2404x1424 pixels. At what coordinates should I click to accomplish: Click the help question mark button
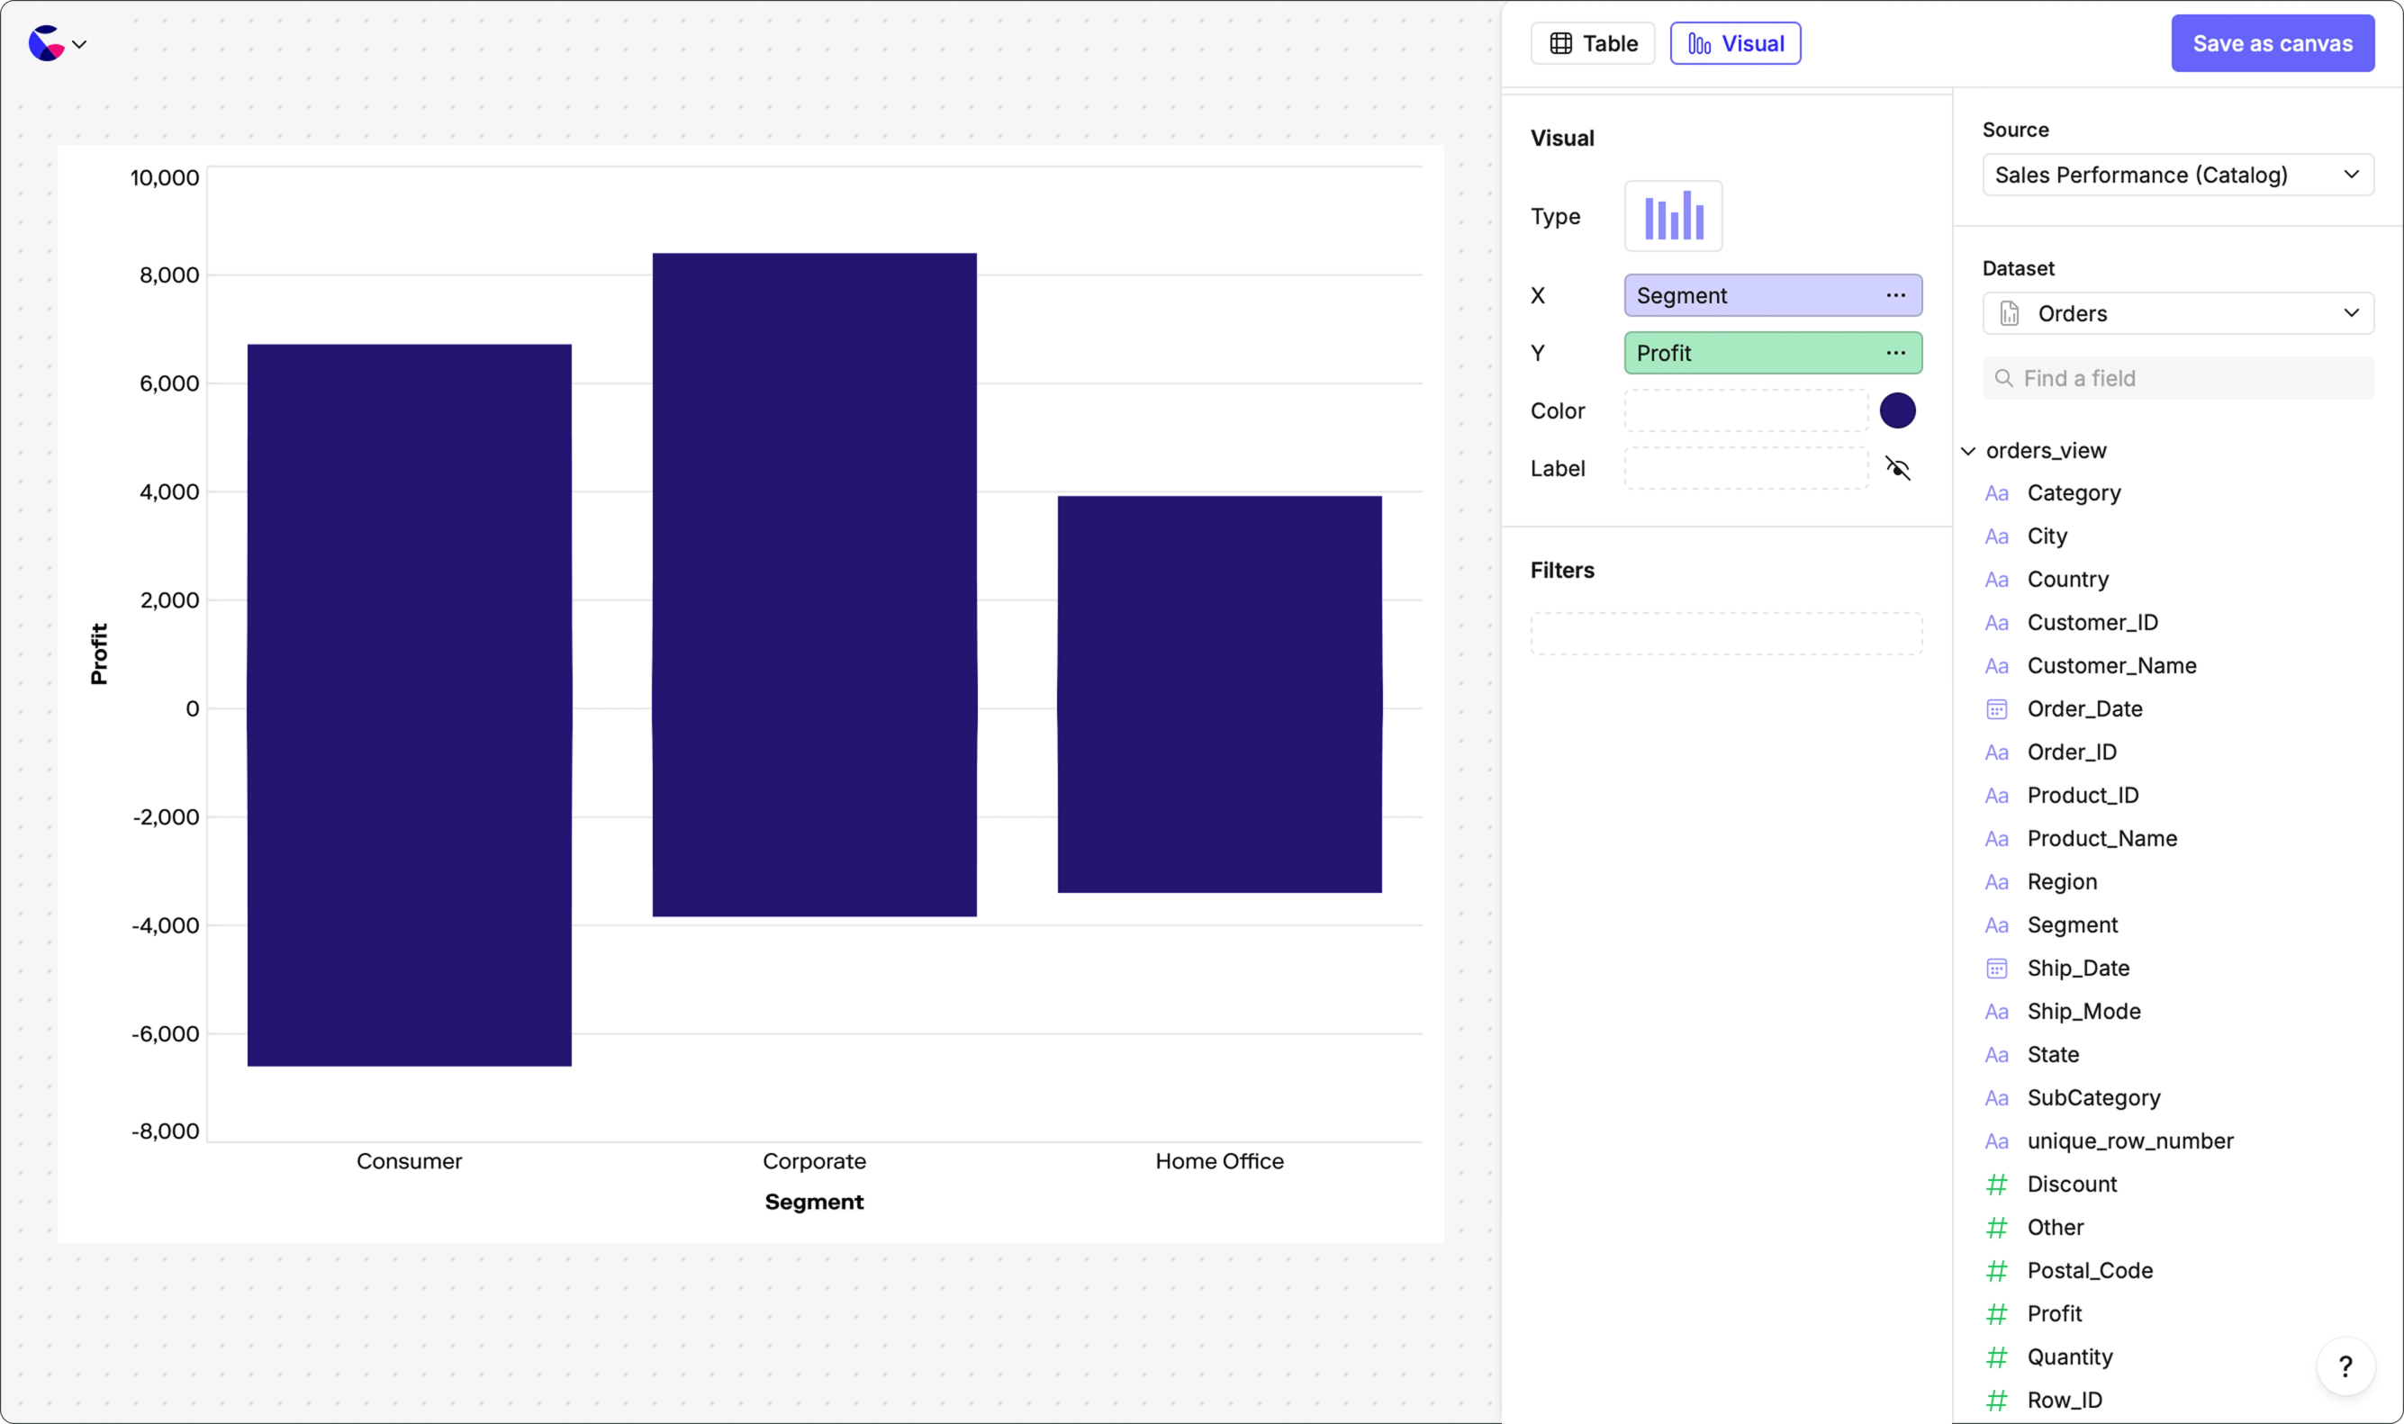pyautogui.click(x=2345, y=1365)
